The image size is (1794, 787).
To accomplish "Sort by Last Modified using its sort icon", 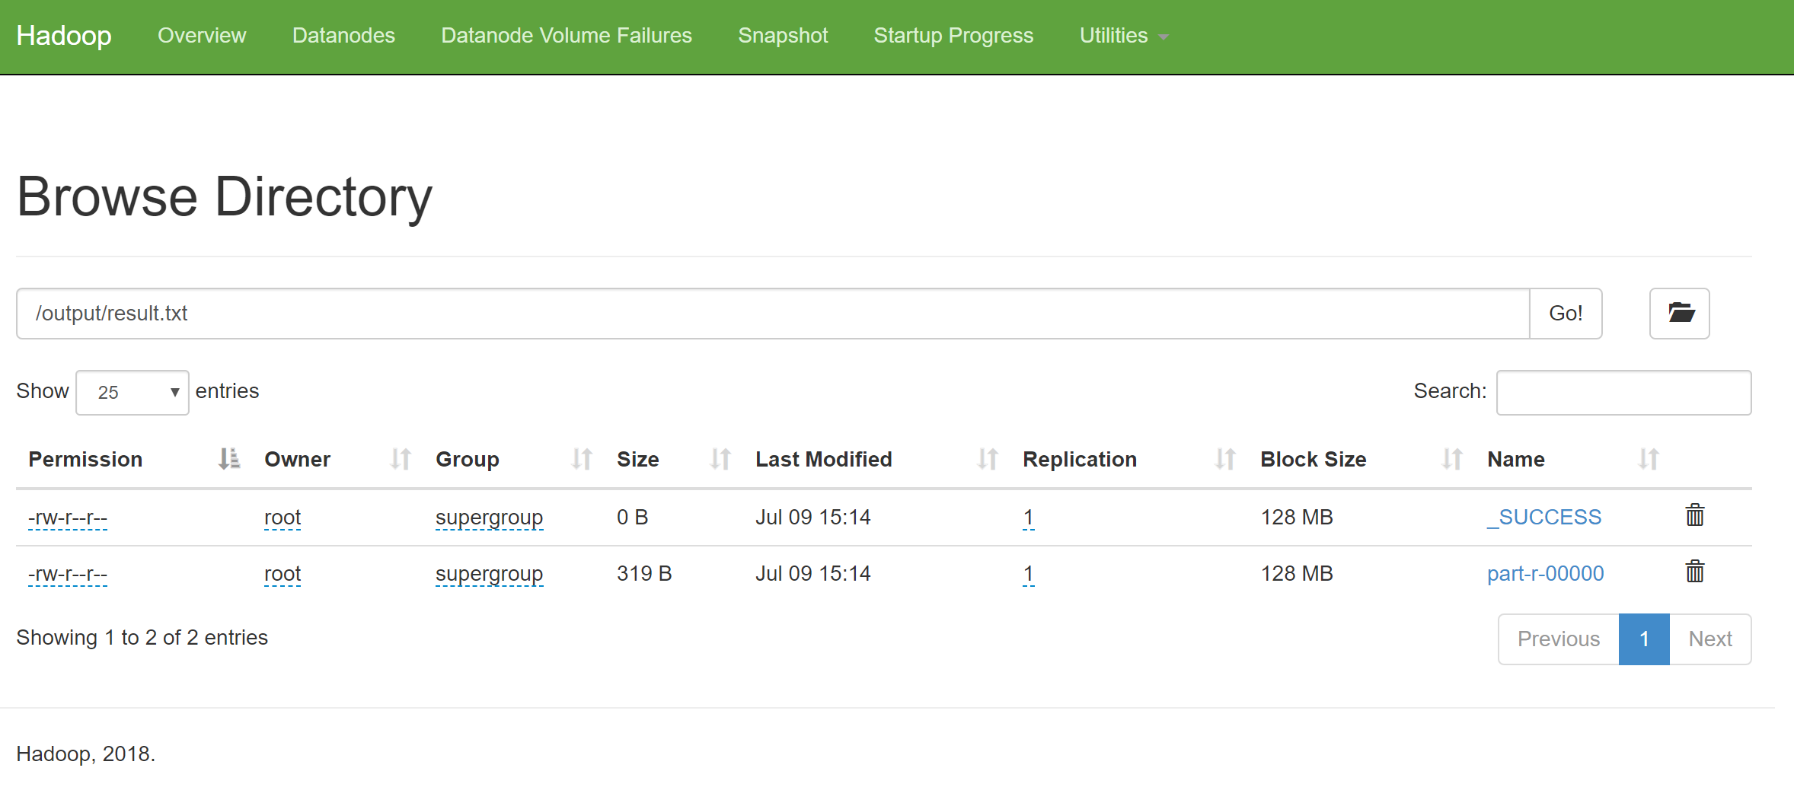I will 987,459.
